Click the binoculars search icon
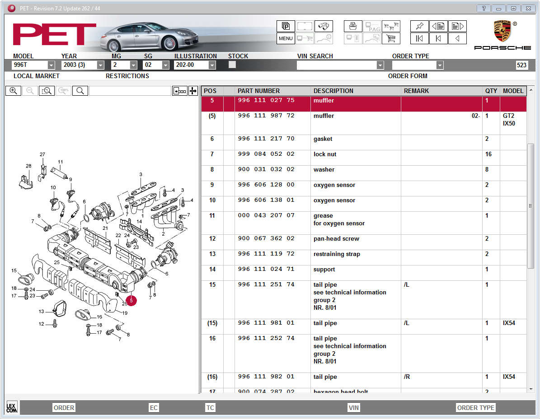The image size is (540, 419). pyautogui.click(x=324, y=26)
